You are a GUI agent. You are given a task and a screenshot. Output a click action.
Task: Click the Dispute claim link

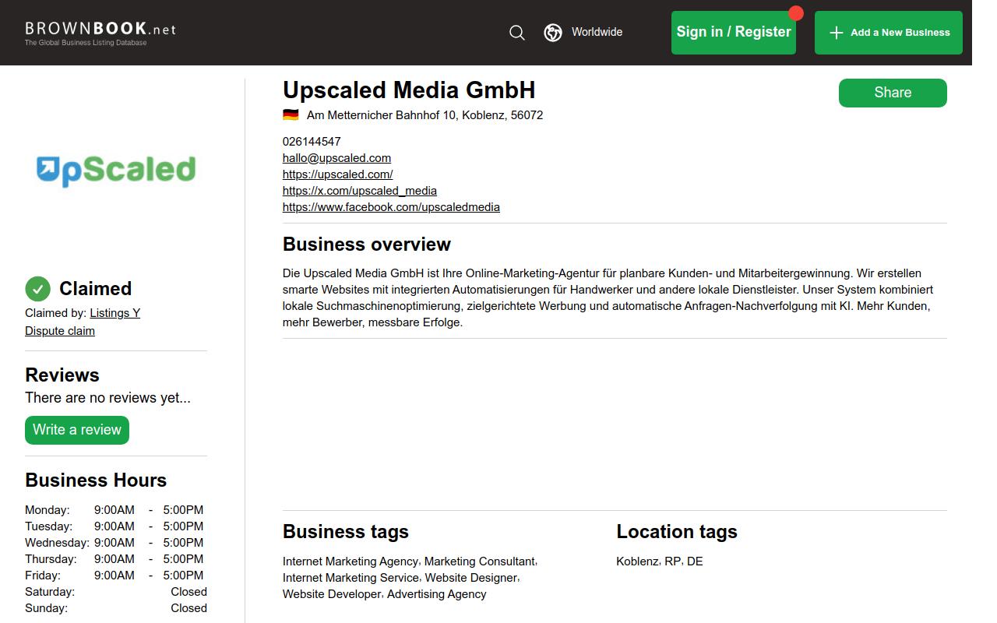59,330
